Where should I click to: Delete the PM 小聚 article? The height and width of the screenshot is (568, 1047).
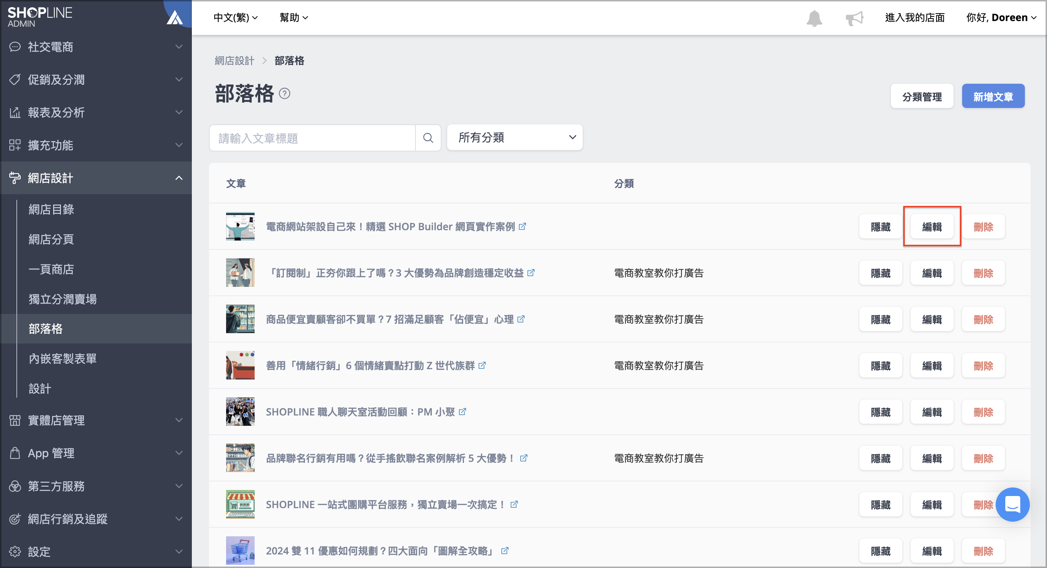[x=983, y=412]
